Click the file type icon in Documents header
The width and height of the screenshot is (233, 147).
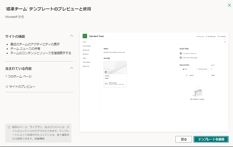tap(186, 75)
